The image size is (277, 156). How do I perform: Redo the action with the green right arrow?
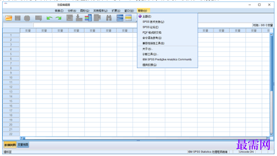(58, 18)
